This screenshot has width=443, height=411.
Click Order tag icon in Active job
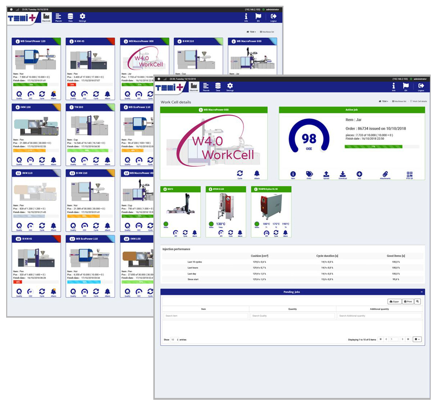pos(309,175)
